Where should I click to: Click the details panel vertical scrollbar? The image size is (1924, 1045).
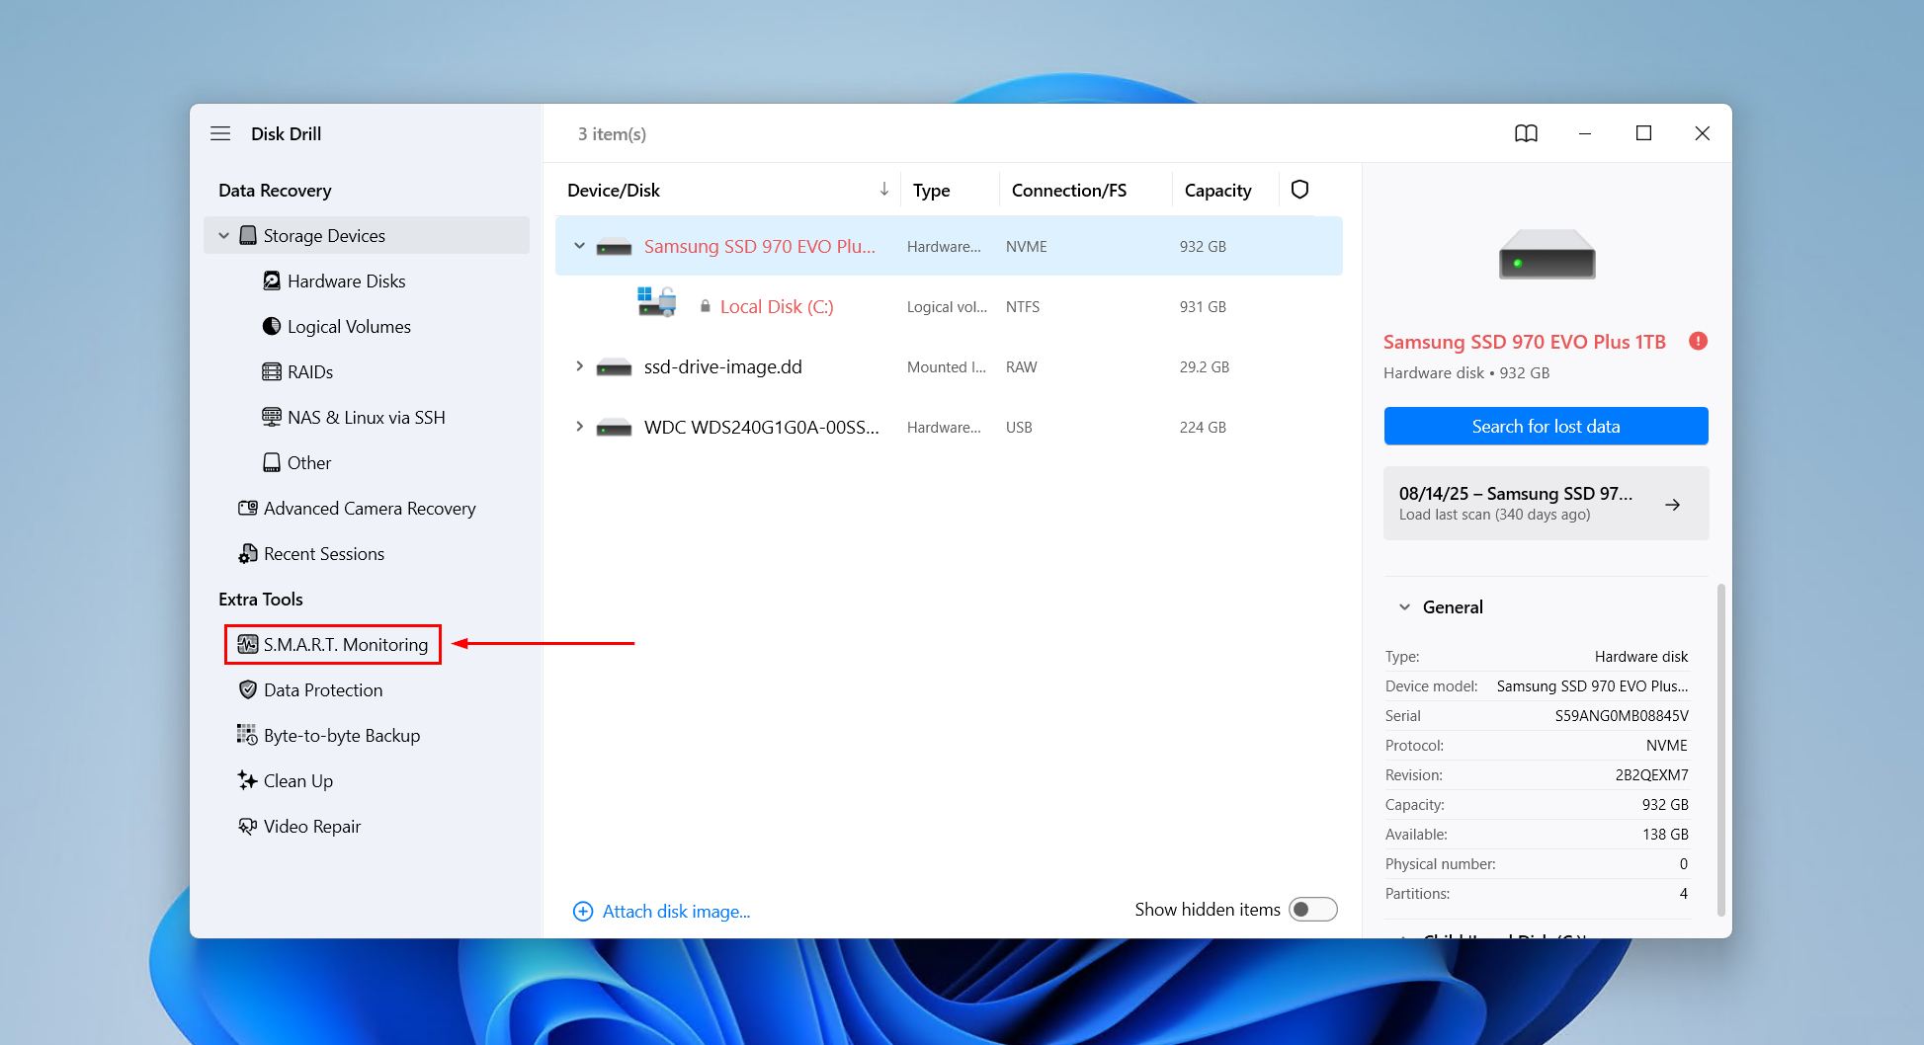pyautogui.click(x=1721, y=751)
